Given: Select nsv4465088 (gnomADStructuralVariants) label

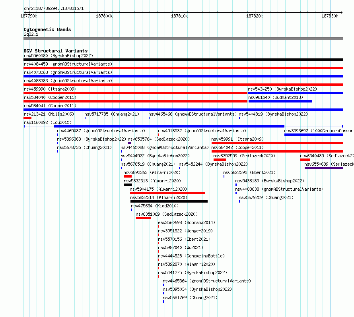Looking at the screenshot, I should (x=165, y=147).
